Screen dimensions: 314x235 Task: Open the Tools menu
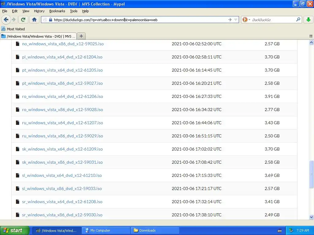coord(74,11)
